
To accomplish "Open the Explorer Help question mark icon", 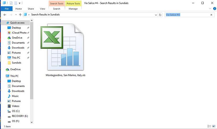I will pyautogui.click(x=215, y=9).
